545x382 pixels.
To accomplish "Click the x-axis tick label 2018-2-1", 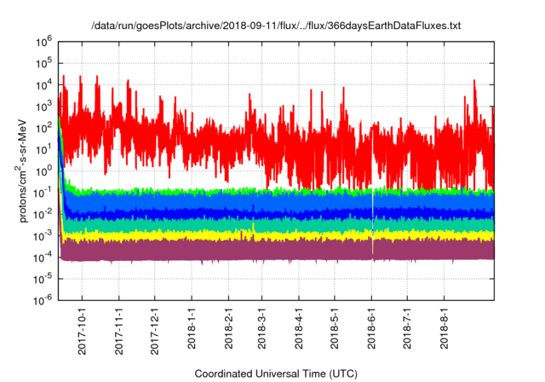I will click(228, 327).
